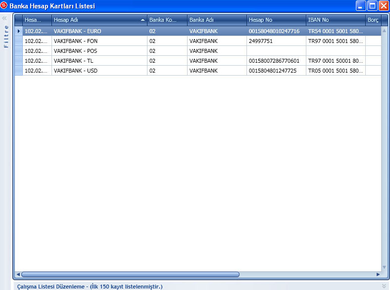The image size is (390, 290).
Task: Click sort arrow in Hesap Adı column
Action: pyautogui.click(x=143, y=20)
